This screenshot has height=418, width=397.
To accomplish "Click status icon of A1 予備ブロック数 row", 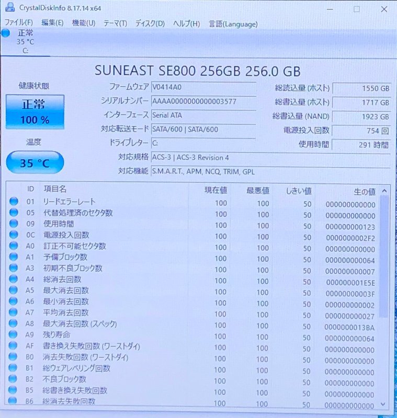I will [x=14, y=257].
